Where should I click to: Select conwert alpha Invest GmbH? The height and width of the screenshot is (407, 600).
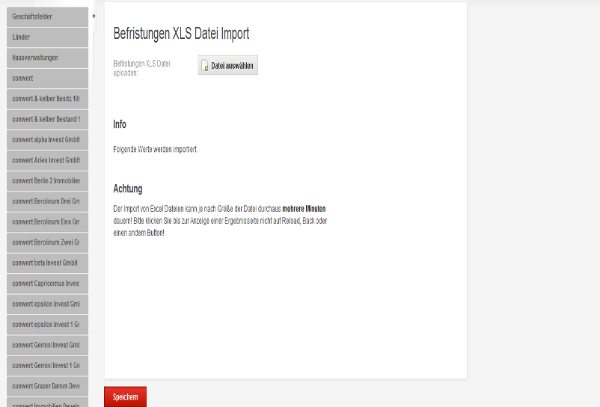(47, 140)
